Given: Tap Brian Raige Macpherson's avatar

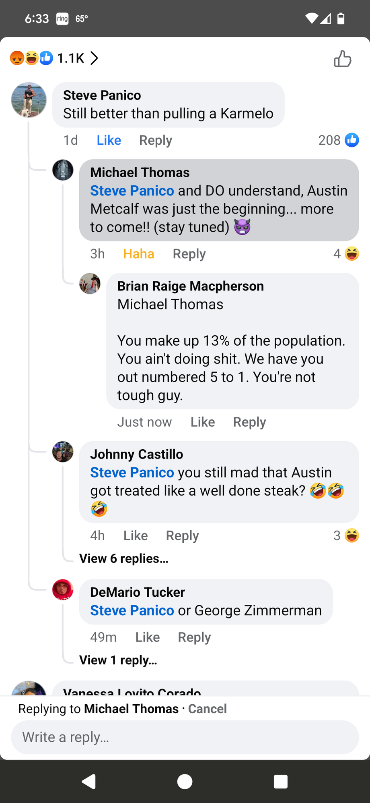Looking at the screenshot, I should pyautogui.click(x=90, y=284).
